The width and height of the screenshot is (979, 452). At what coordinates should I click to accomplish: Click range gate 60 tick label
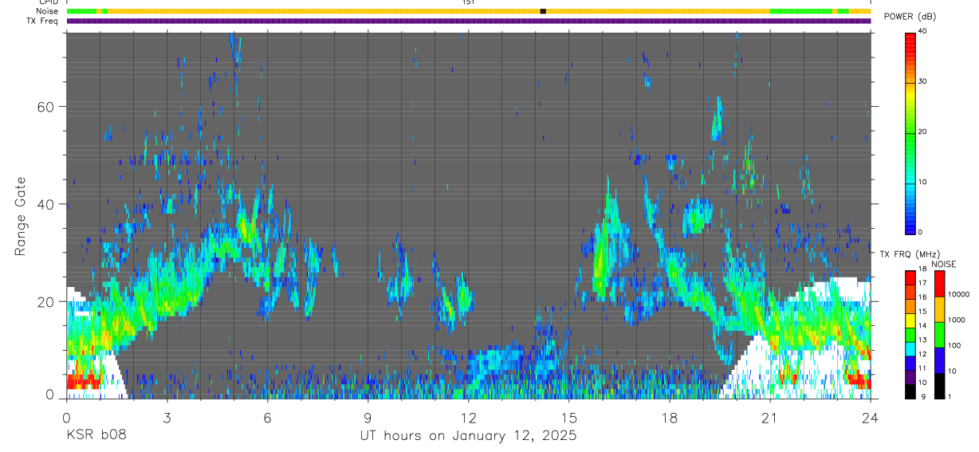[x=47, y=106]
